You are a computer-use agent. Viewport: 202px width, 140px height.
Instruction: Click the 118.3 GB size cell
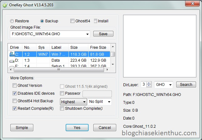pos(78,54)
